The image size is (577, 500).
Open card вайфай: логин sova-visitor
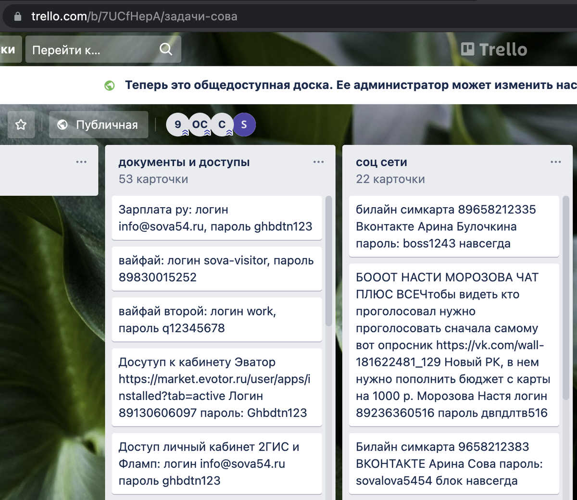217,269
